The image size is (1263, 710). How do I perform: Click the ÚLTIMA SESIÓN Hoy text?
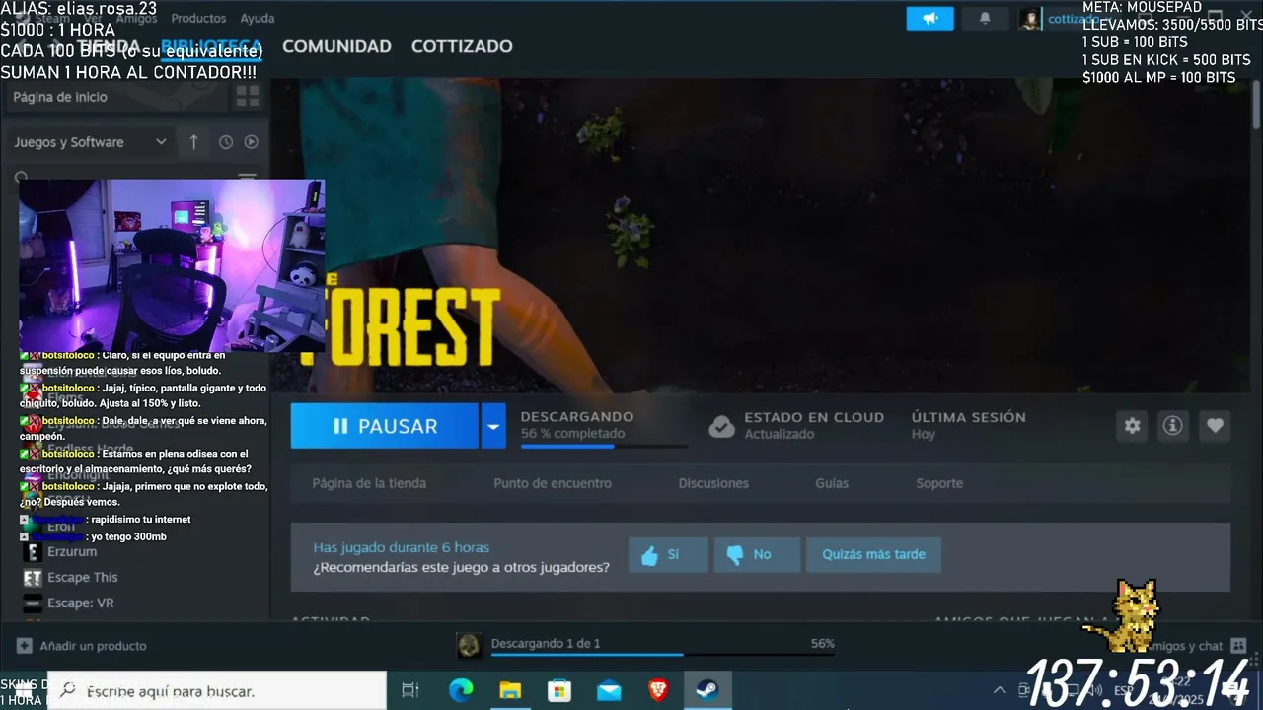(x=968, y=425)
